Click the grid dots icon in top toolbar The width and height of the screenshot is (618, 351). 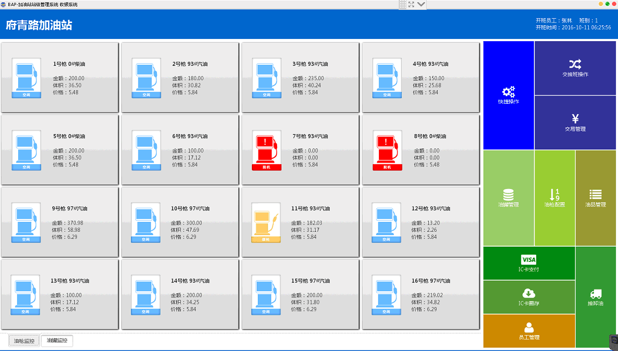402,4
